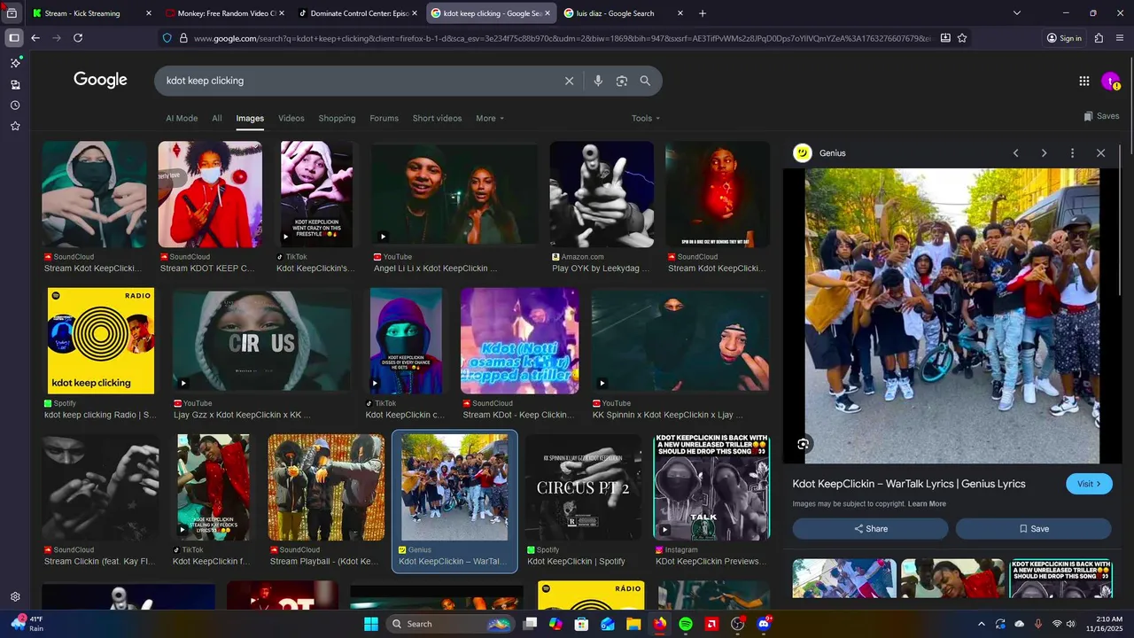Open sidebar bookmarks star icon
The width and height of the screenshot is (1134, 638).
pos(15,127)
